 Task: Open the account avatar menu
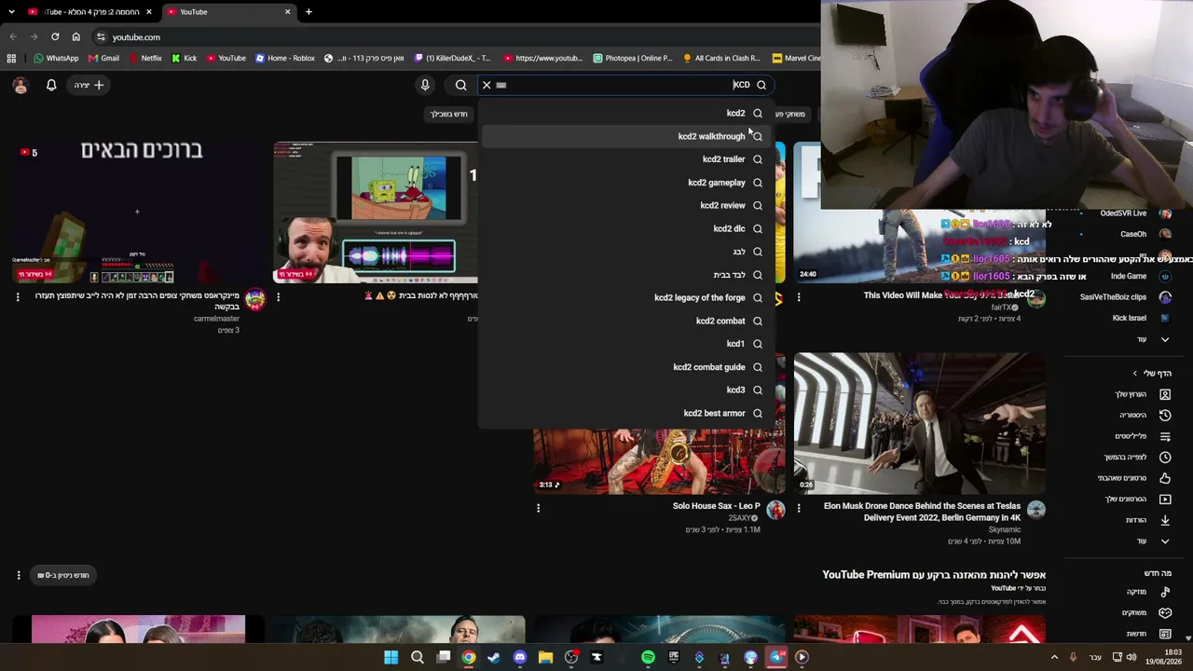pos(21,85)
